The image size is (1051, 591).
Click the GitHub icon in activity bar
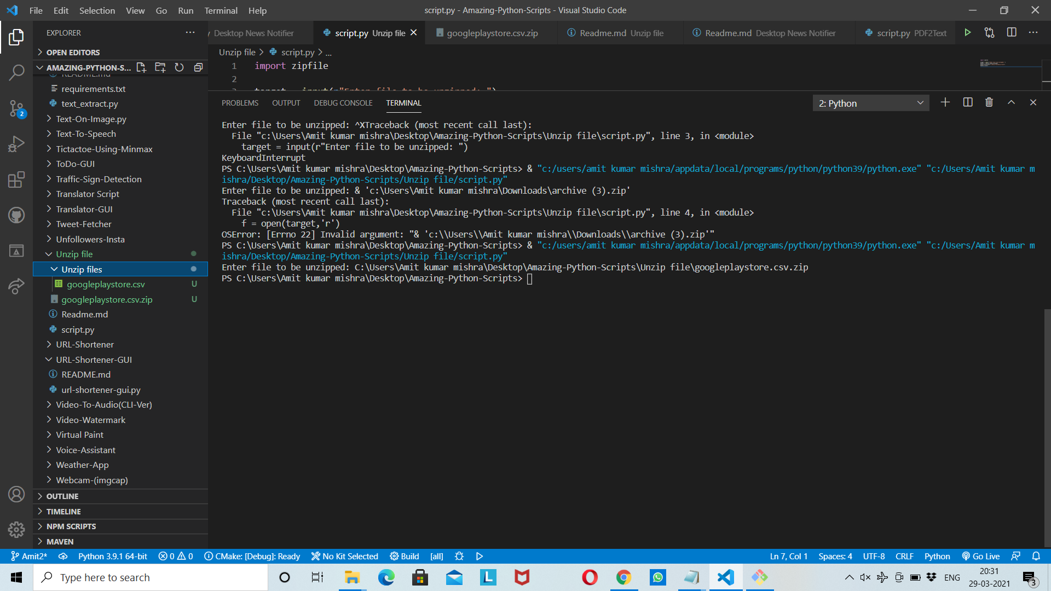[16, 215]
